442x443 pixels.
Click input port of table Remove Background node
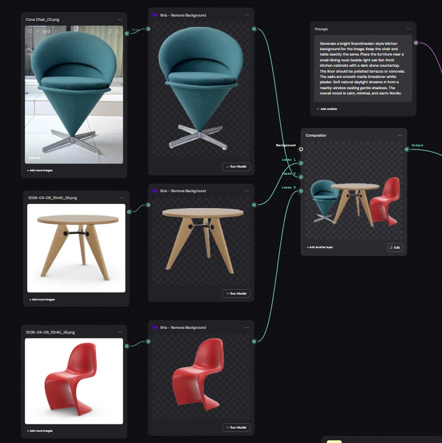148,205
